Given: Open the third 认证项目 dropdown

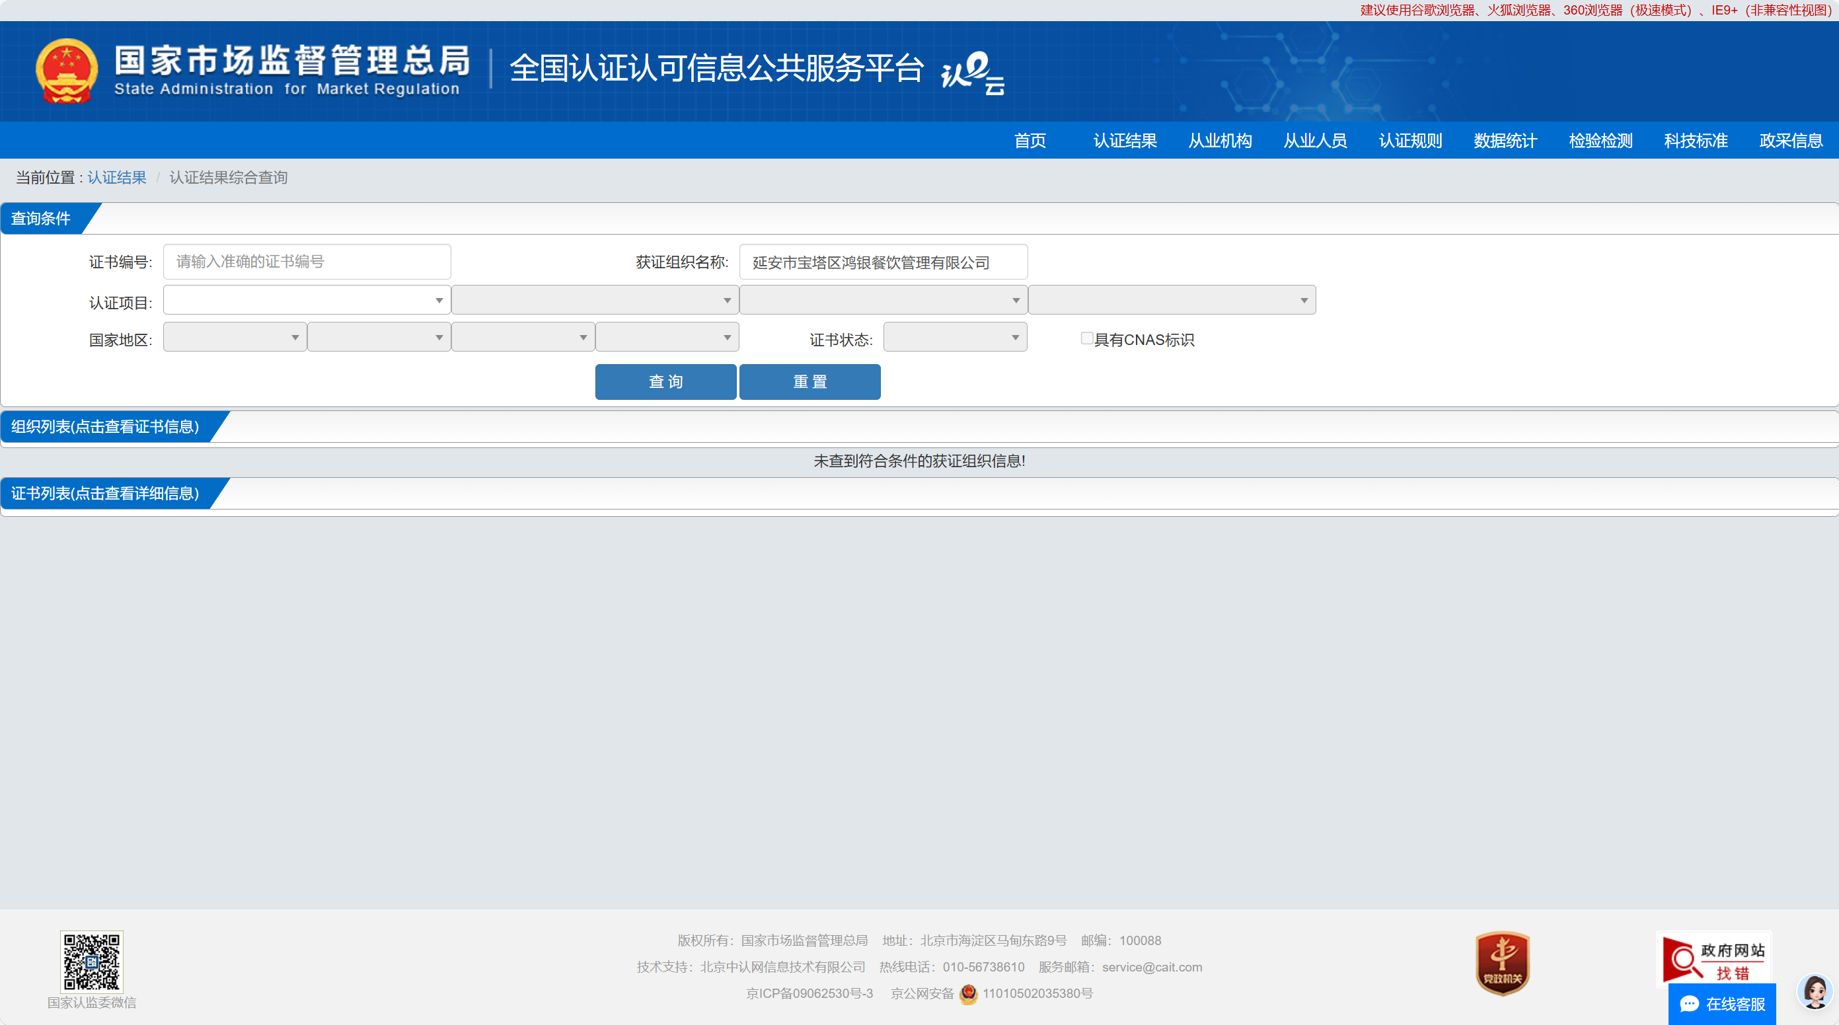Looking at the screenshot, I should tap(883, 300).
